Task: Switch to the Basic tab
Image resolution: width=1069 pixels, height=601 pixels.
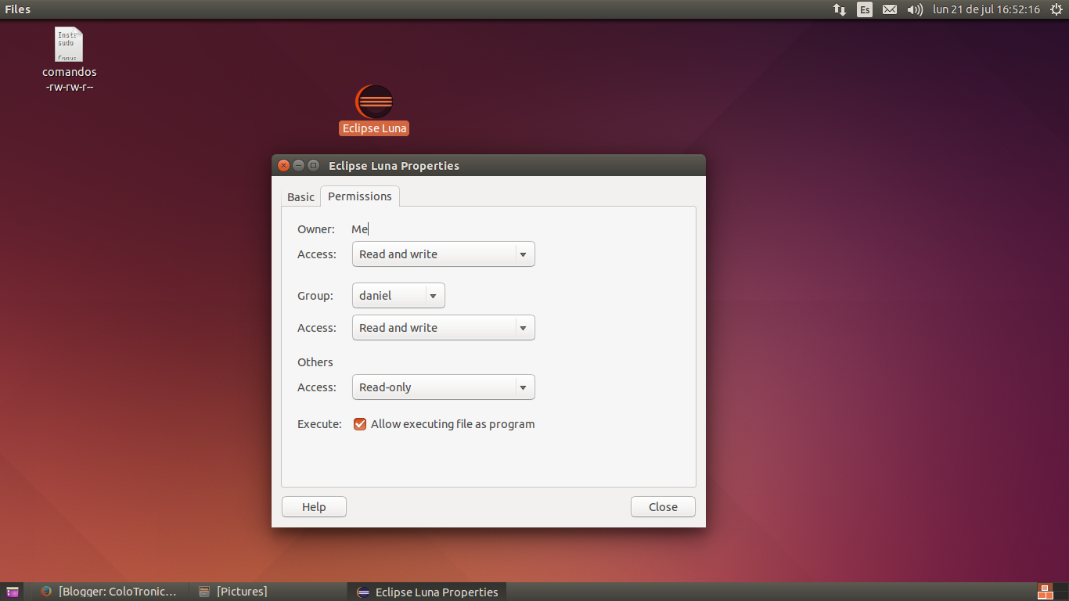Action: coord(301,197)
